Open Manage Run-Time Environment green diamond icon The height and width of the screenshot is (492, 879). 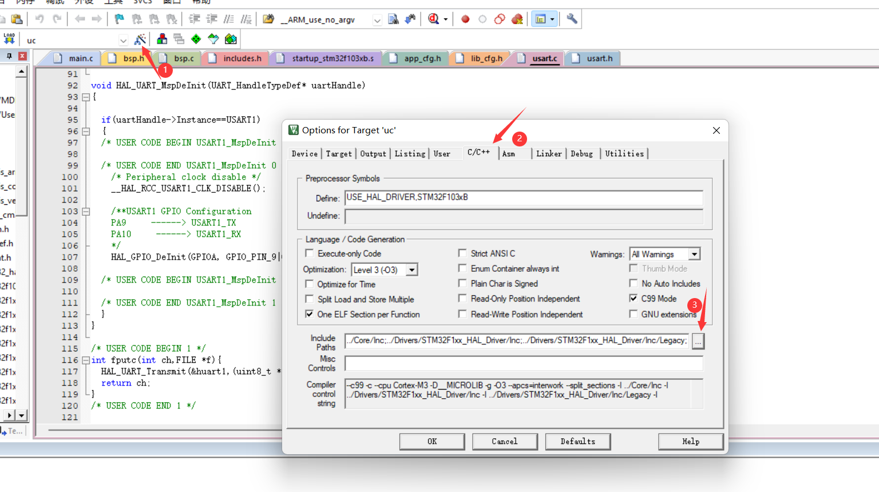[x=196, y=39]
